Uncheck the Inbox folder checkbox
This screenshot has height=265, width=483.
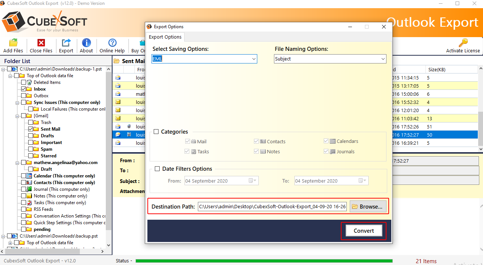coord(24,89)
